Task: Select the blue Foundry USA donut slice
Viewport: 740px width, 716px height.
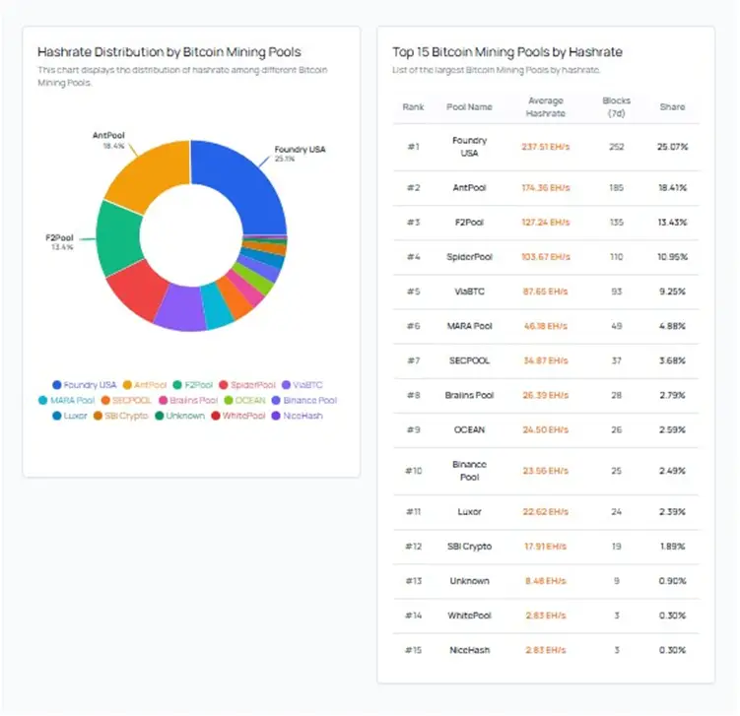Action: pyautogui.click(x=245, y=184)
